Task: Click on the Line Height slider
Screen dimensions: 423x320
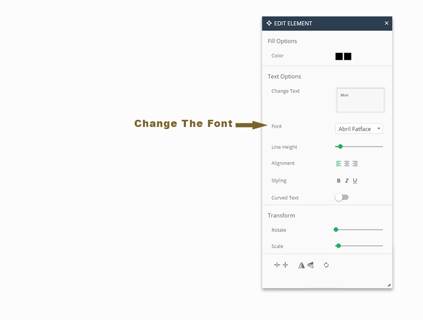Action: [x=359, y=147]
